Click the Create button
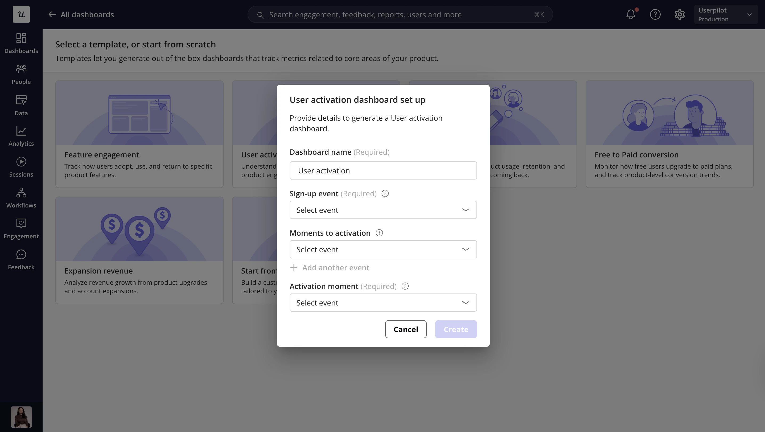 456,329
